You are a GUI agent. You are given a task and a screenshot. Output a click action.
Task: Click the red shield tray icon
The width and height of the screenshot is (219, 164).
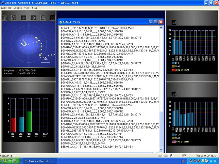(x=199, y=161)
